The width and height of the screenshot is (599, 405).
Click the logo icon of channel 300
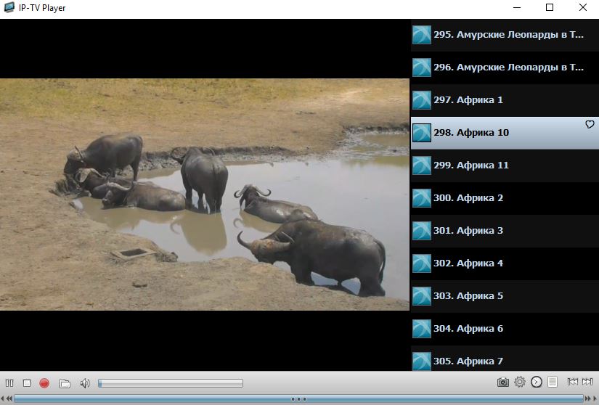pyautogui.click(x=422, y=198)
